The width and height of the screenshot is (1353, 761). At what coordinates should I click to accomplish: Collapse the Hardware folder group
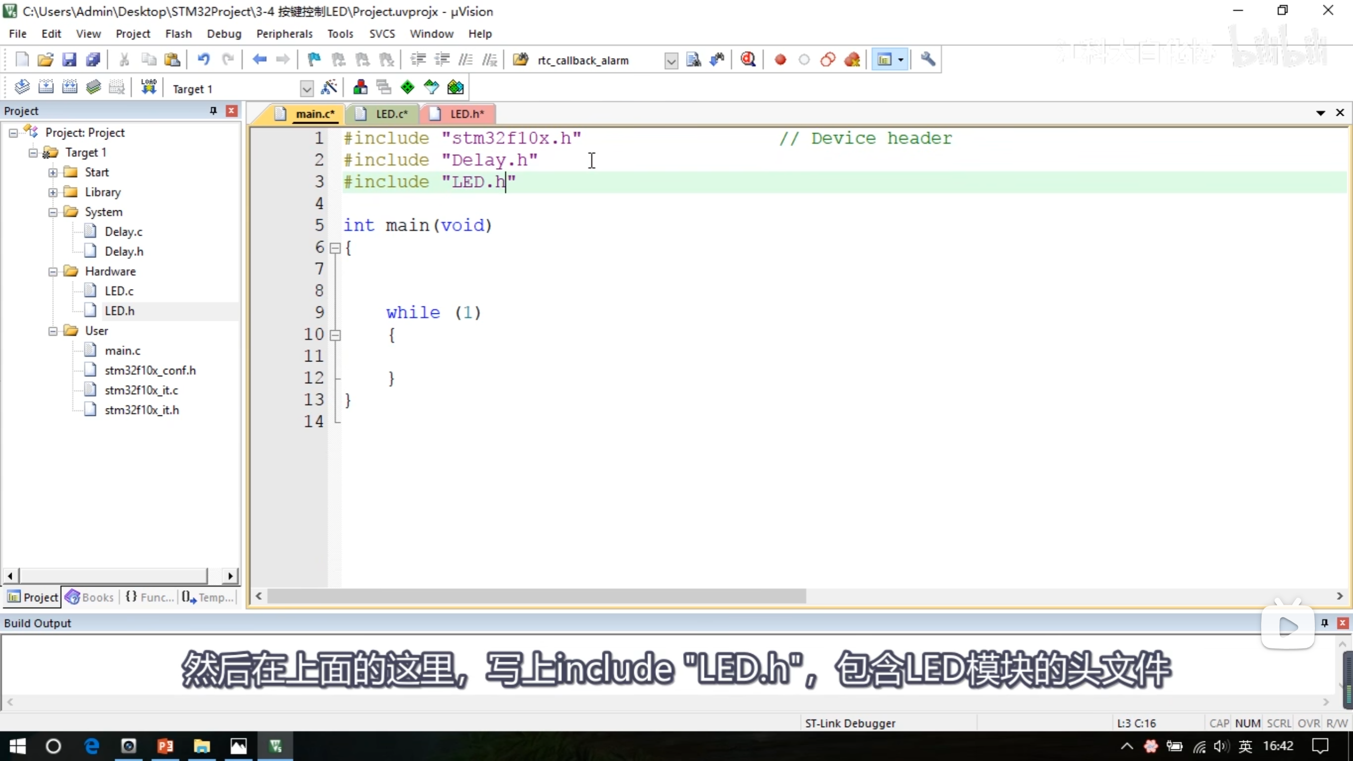(53, 272)
